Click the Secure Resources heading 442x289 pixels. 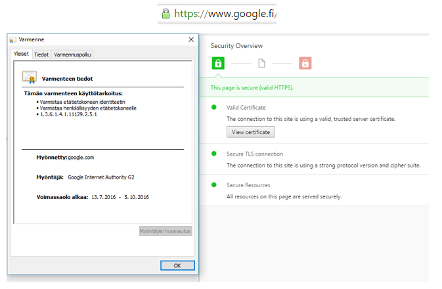pos(248,185)
